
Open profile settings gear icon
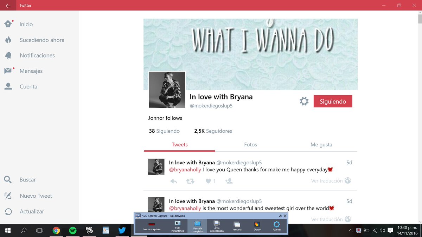(x=304, y=101)
